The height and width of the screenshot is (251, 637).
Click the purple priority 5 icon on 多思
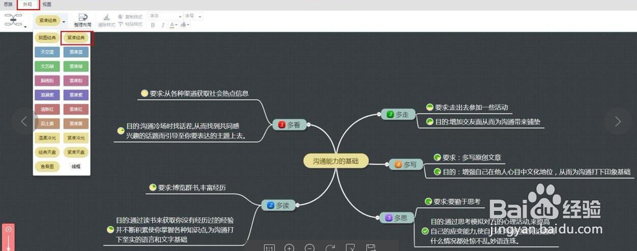(x=389, y=218)
